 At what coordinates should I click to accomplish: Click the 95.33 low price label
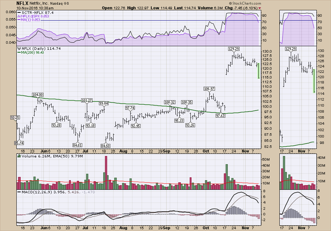[179, 120]
